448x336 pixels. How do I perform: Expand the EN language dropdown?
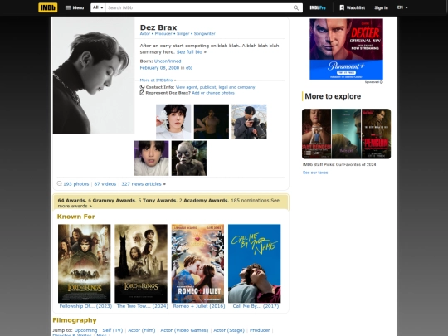coord(402,7)
